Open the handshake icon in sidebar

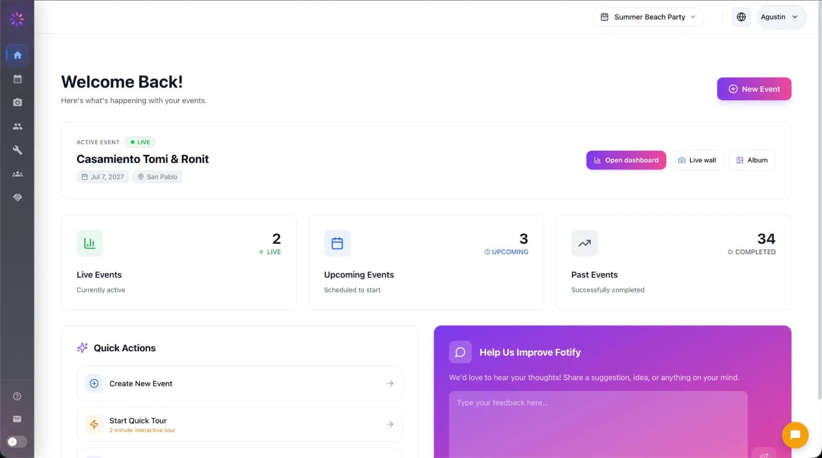click(x=17, y=198)
